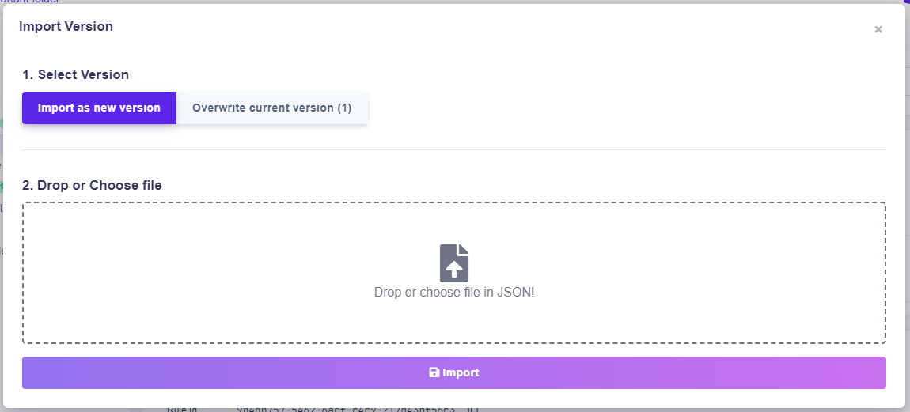Click the purple element in top-right corner
The height and width of the screenshot is (412, 910).
[x=907, y=2]
